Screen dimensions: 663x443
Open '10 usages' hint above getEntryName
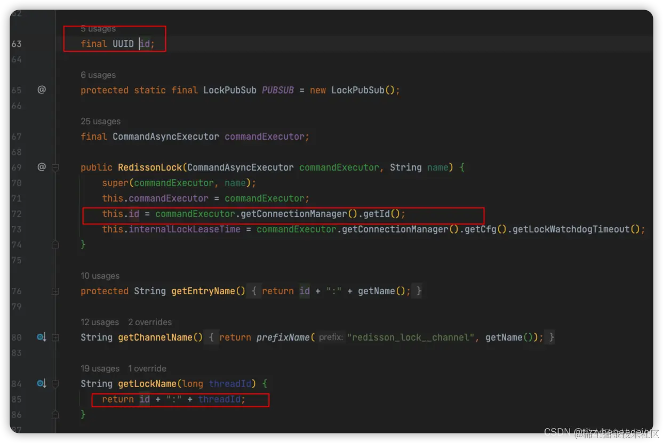100,276
